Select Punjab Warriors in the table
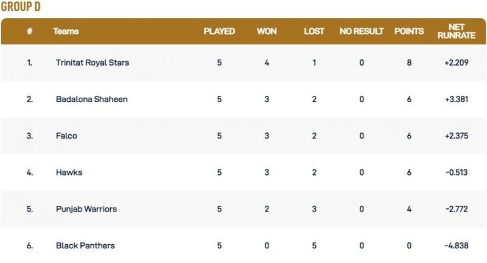Image resolution: width=487 pixels, height=263 pixels. [x=86, y=209]
